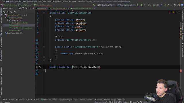Screen dimensions: 184x103
Task: Click the UTF-8 encoding indicator
Action: pos(120,102)
